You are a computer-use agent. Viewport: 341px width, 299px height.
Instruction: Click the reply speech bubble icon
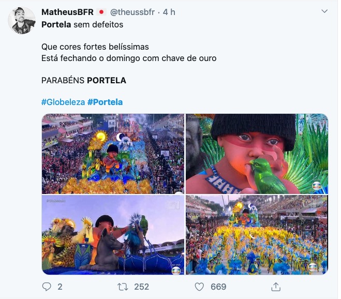[x=47, y=286]
